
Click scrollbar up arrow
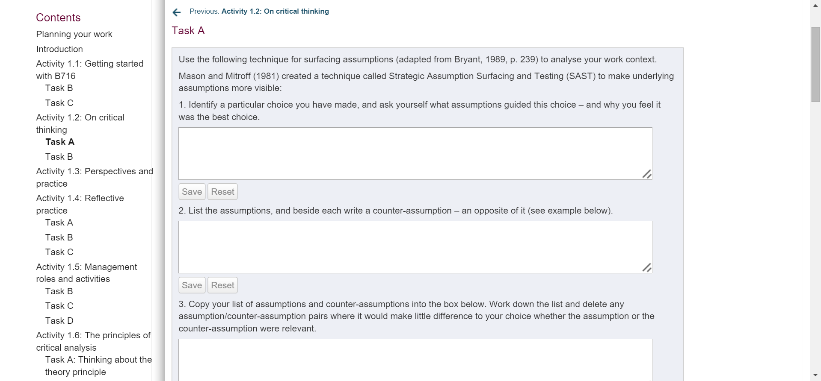(815, 6)
